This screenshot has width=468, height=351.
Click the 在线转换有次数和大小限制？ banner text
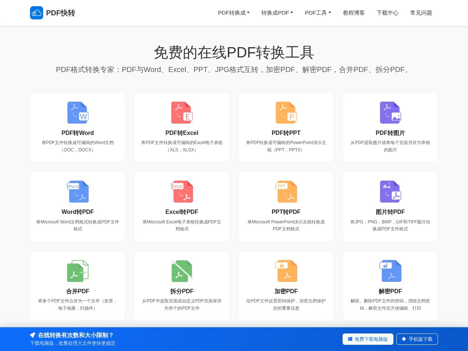point(76,335)
